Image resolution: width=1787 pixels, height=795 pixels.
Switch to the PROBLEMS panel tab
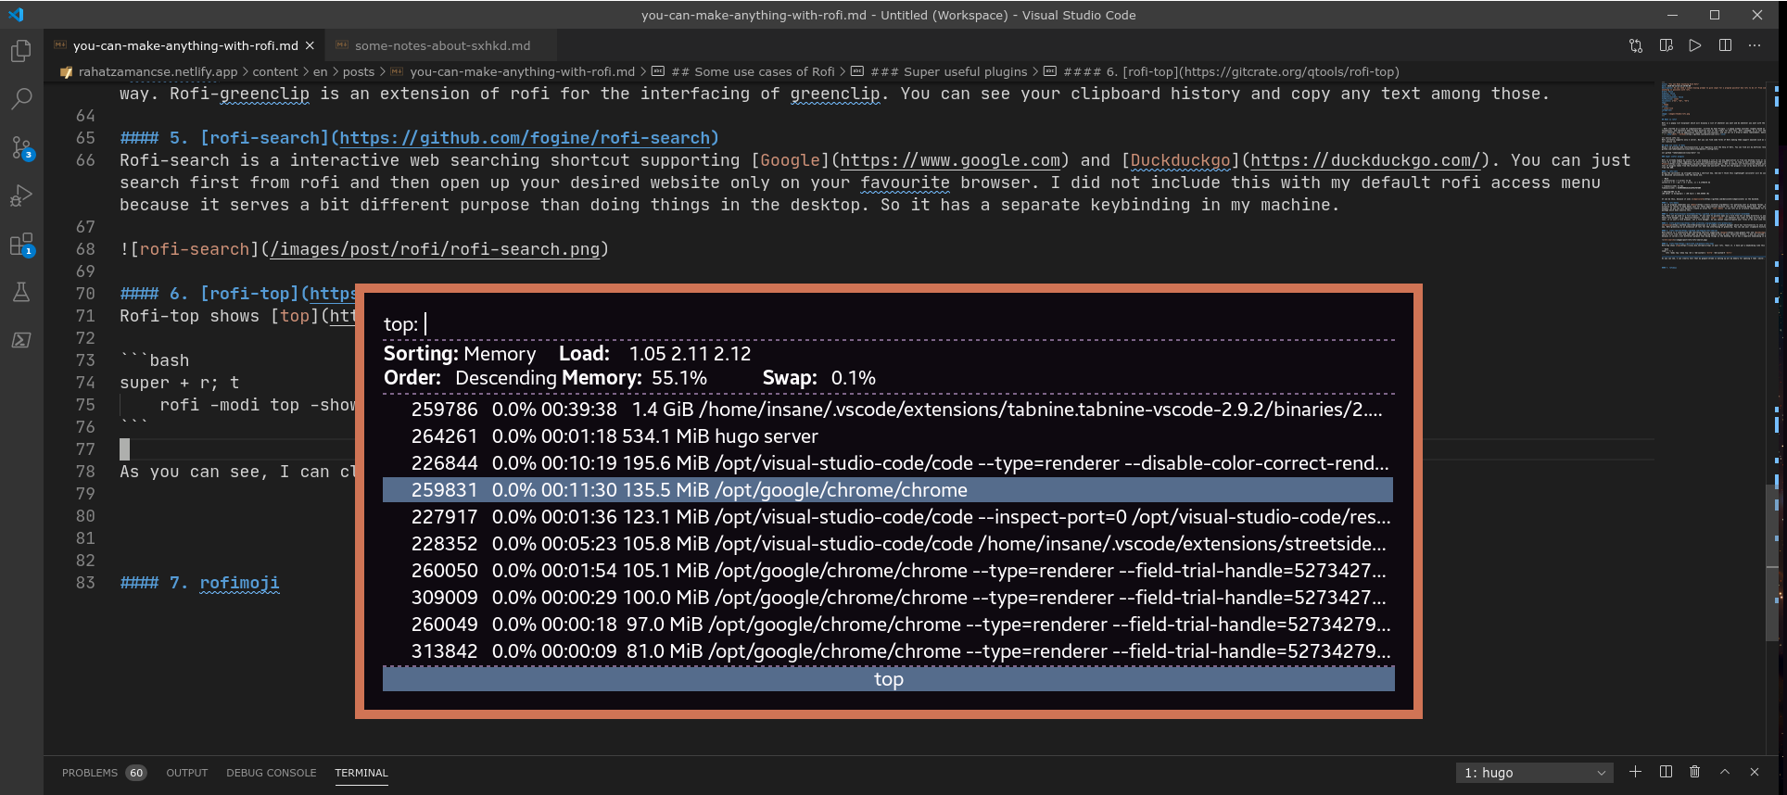90,773
